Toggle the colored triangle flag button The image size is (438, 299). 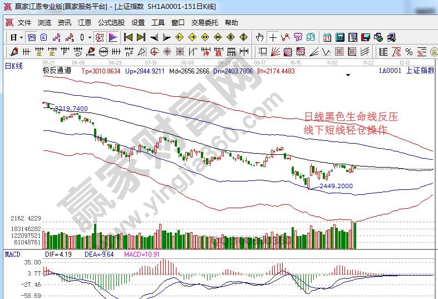[x=112, y=38]
